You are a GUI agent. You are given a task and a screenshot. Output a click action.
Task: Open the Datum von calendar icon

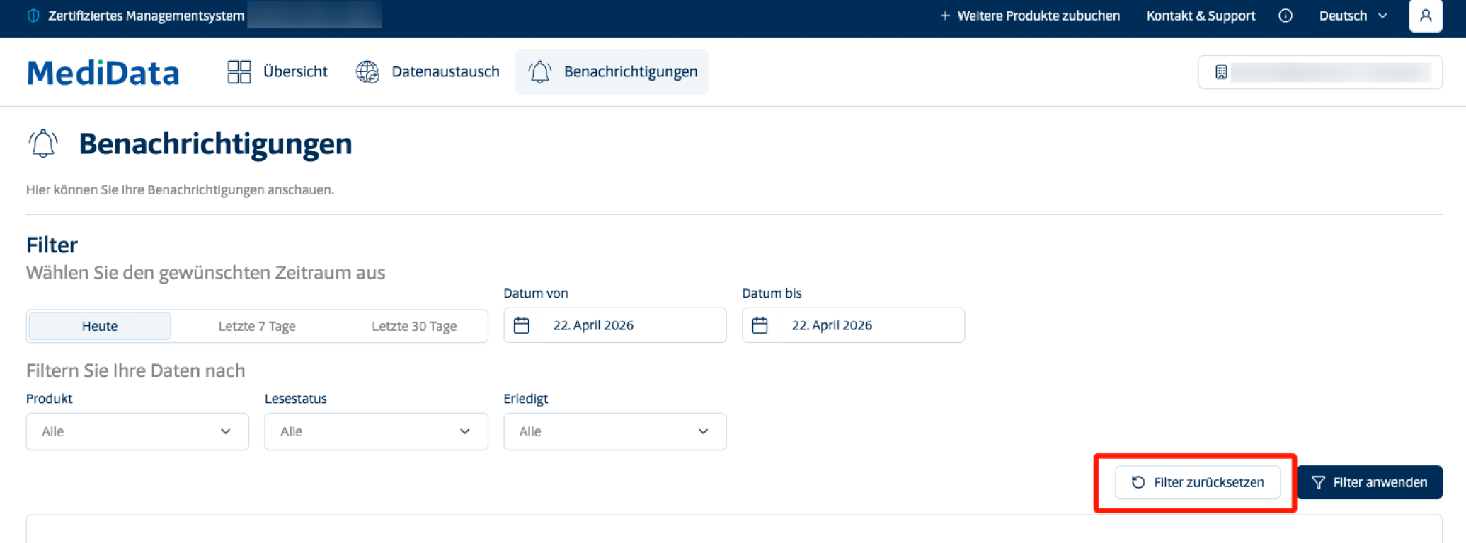[x=522, y=325]
